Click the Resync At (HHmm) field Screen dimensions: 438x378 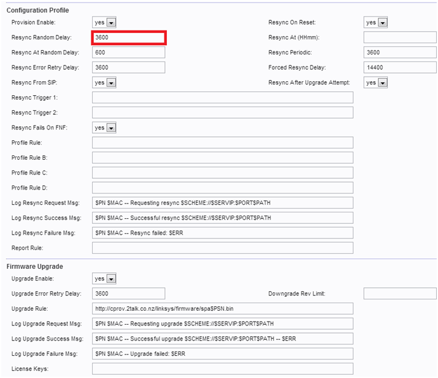click(400, 37)
